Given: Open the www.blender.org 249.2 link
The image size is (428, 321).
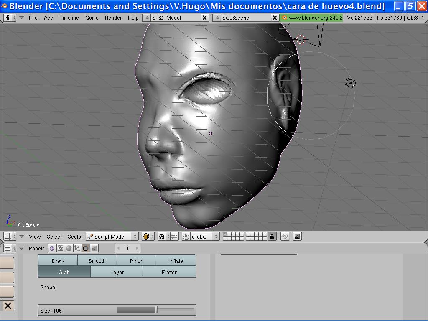Looking at the screenshot, I should point(315,18).
